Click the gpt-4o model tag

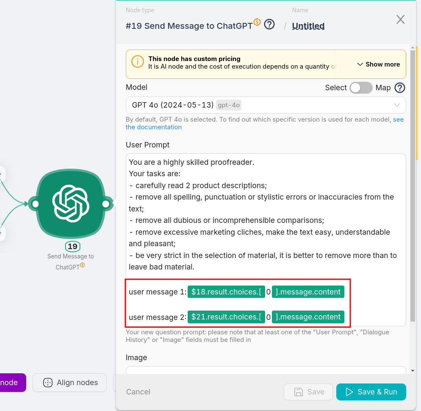[228, 105]
